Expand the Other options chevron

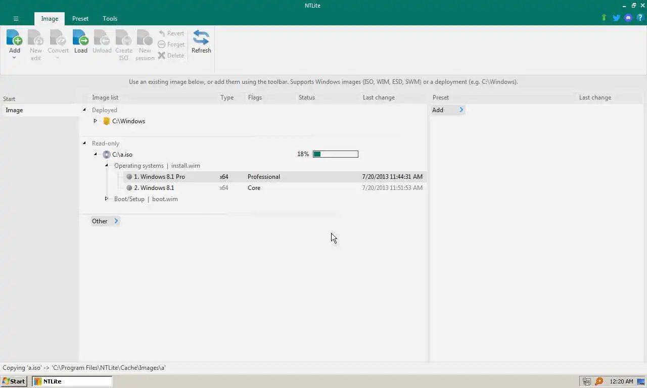116,221
